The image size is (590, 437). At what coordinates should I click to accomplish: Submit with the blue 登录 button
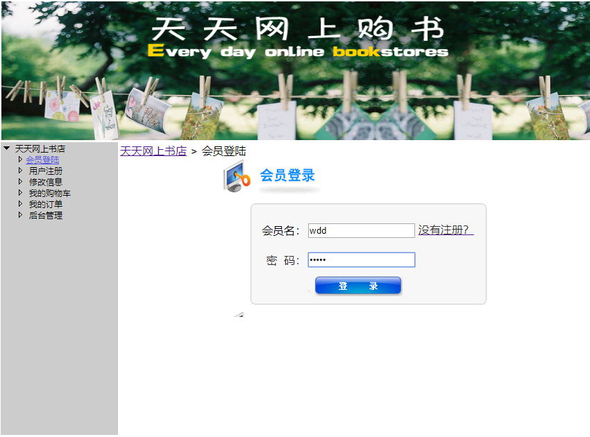click(358, 286)
